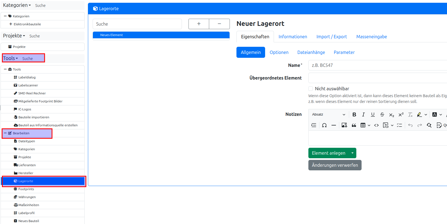Toggle bold formatting in Notizen editor
Viewport: 447px width, 224px height.
(x=354, y=114)
